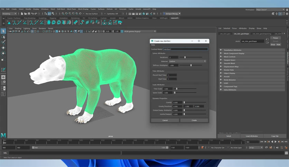Toggle pause viewport icon in status line
The height and width of the screenshot is (167, 289).
coord(154,13)
